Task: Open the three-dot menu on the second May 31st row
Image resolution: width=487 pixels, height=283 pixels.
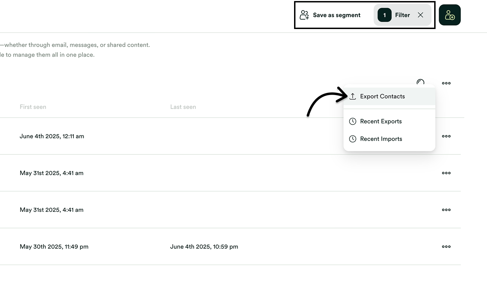Action: click(446, 210)
